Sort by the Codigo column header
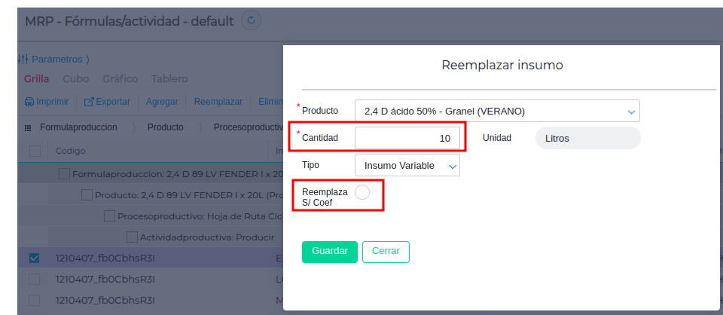Viewport: 723px width, 315px height. click(x=71, y=151)
